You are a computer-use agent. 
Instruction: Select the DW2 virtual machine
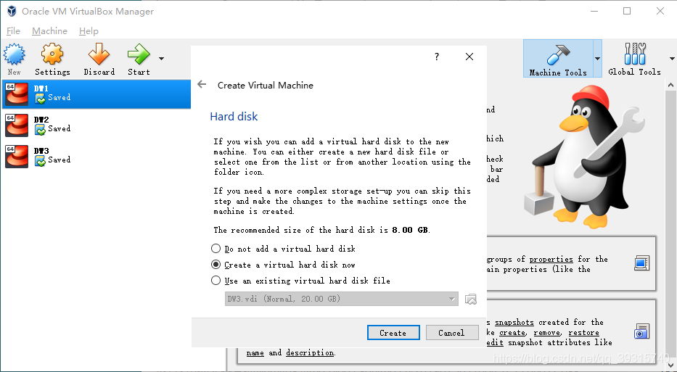coord(96,124)
